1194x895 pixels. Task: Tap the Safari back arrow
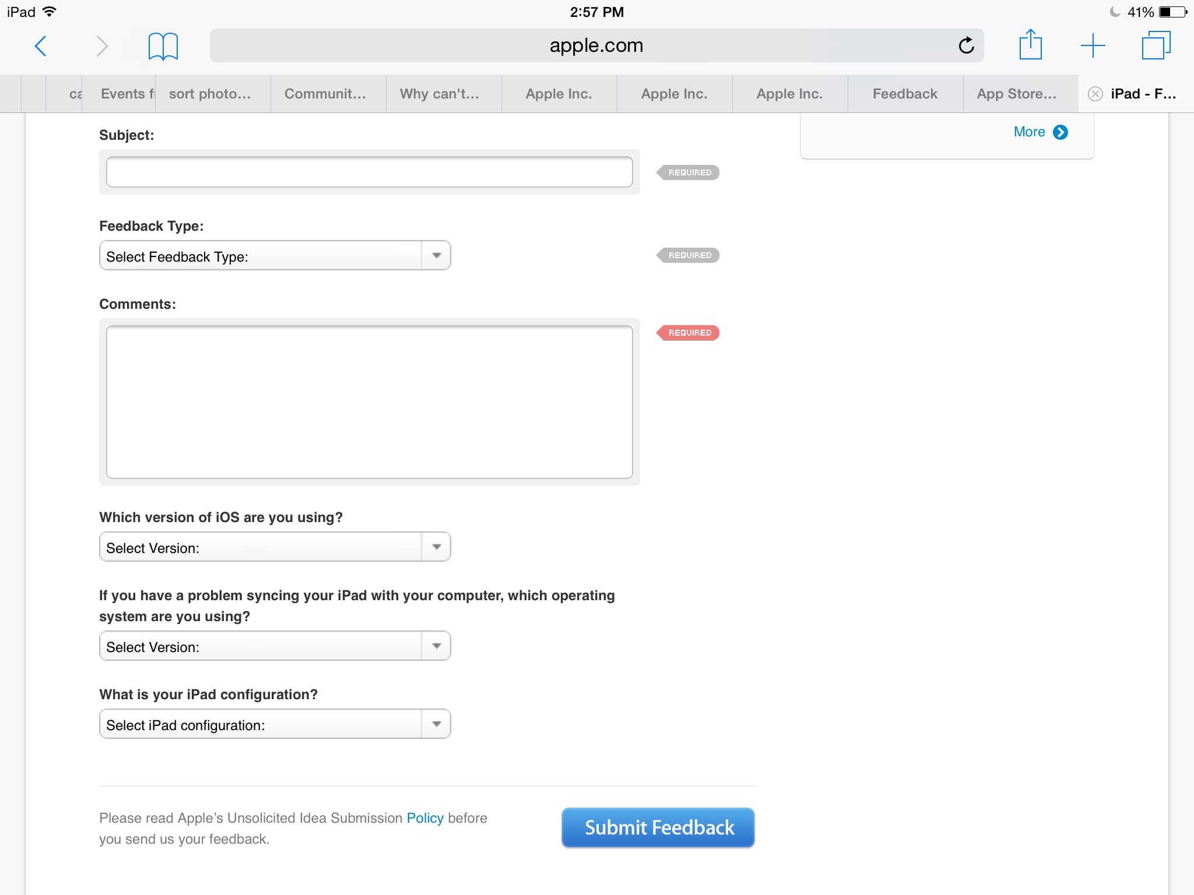(x=41, y=45)
